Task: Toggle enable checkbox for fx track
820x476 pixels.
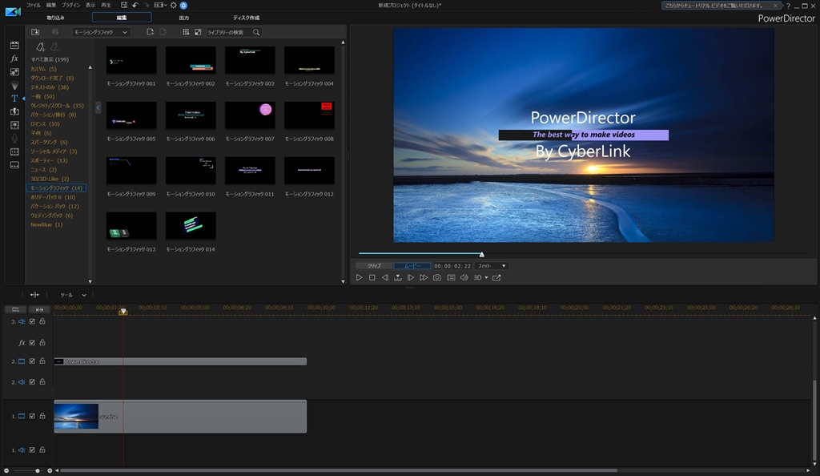Action: [32, 343]
